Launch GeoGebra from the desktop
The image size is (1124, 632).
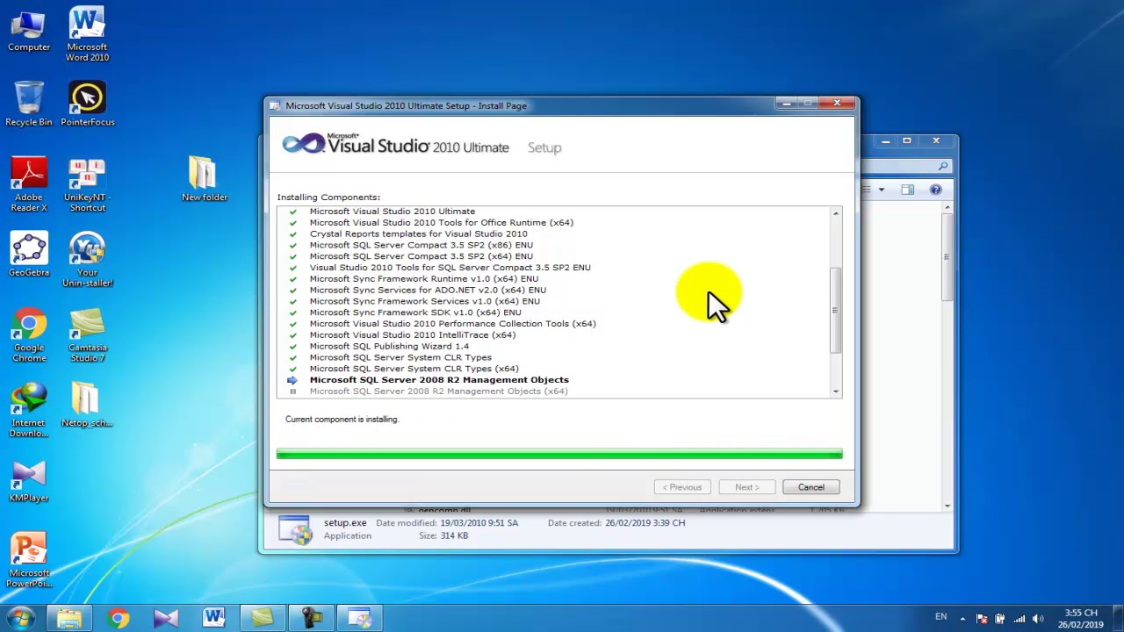29,255
